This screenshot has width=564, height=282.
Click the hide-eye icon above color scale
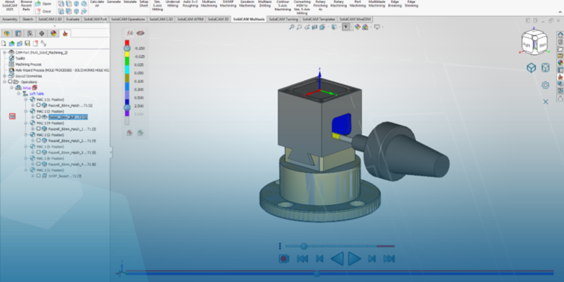[x=141, y=33]
